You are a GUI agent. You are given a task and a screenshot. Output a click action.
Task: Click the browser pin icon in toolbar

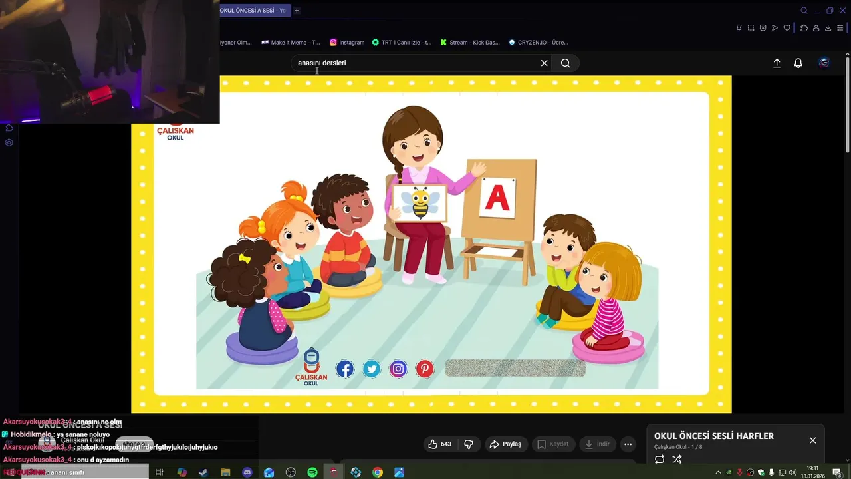pyautogui.click(x=739, y=27)
